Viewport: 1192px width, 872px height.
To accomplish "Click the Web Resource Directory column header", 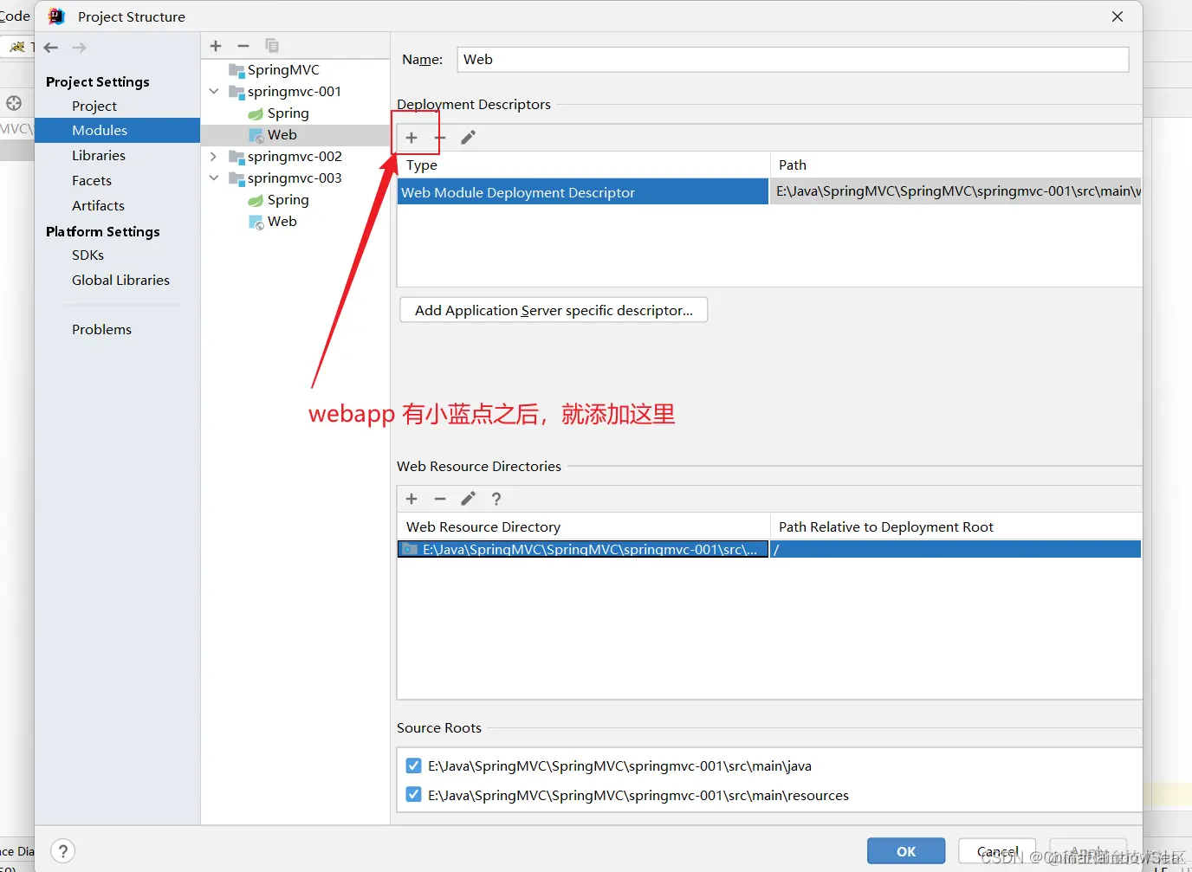I will [583, 526].
